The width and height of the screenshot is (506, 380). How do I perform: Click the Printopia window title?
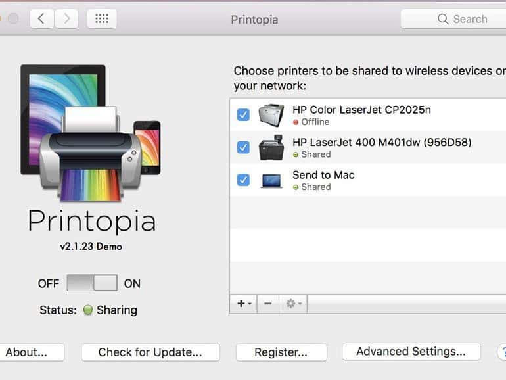[x=254, y=20]
